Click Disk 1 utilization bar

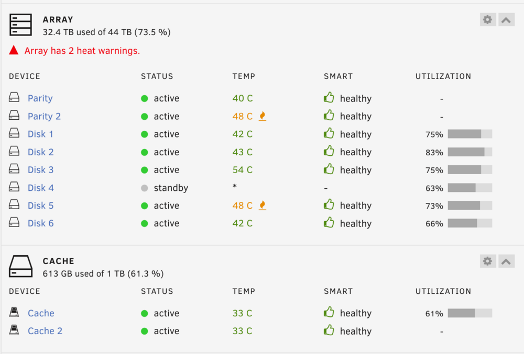(x=470, y=134)
